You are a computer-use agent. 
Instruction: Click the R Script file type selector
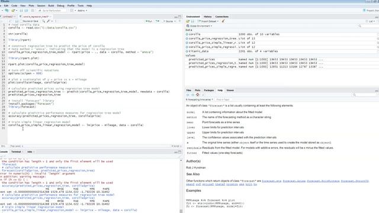tap(176, 146)
